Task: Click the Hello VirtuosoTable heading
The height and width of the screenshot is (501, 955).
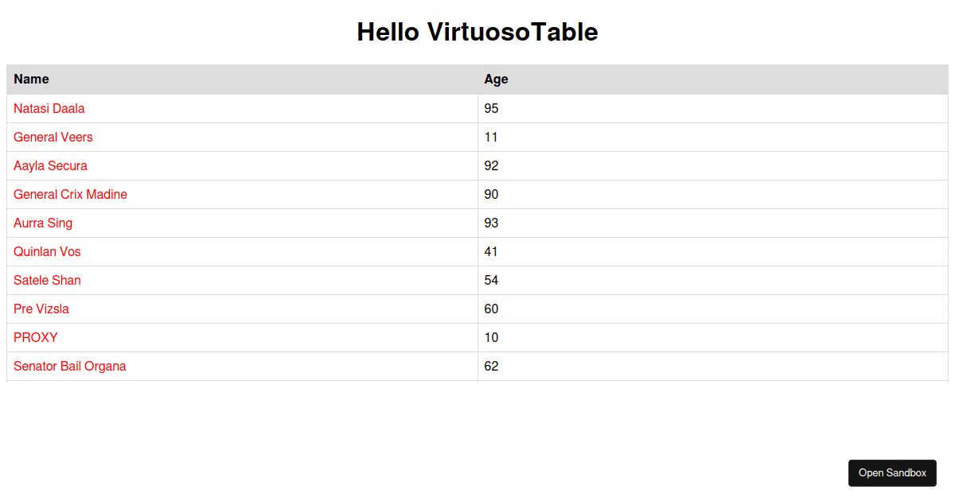Action: 477,33
